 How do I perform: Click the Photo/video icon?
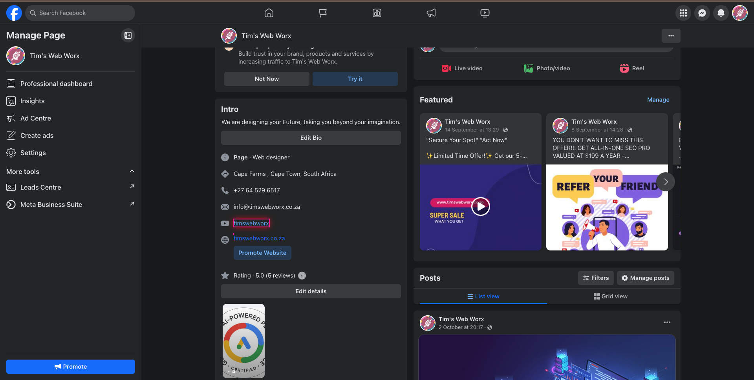pyautogui.click(x=529, y=68)
